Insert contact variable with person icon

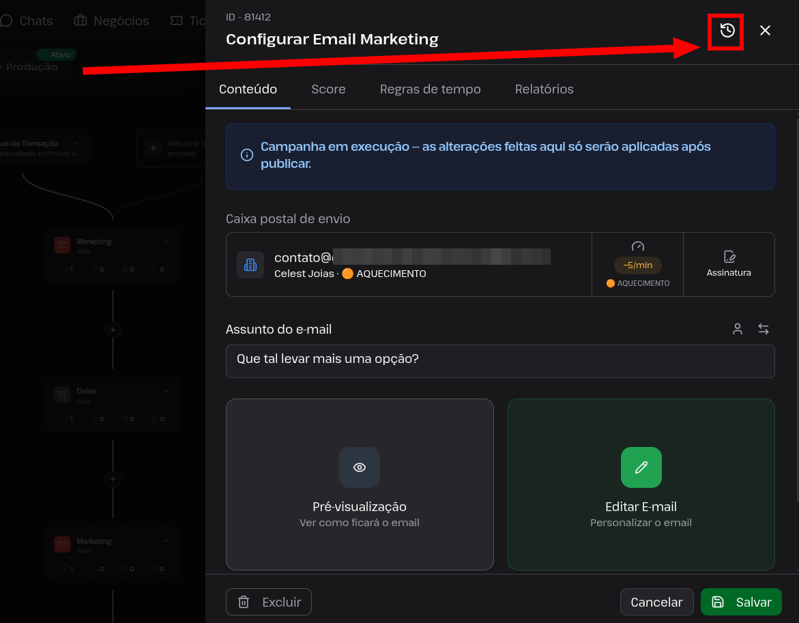coord(738,329)
